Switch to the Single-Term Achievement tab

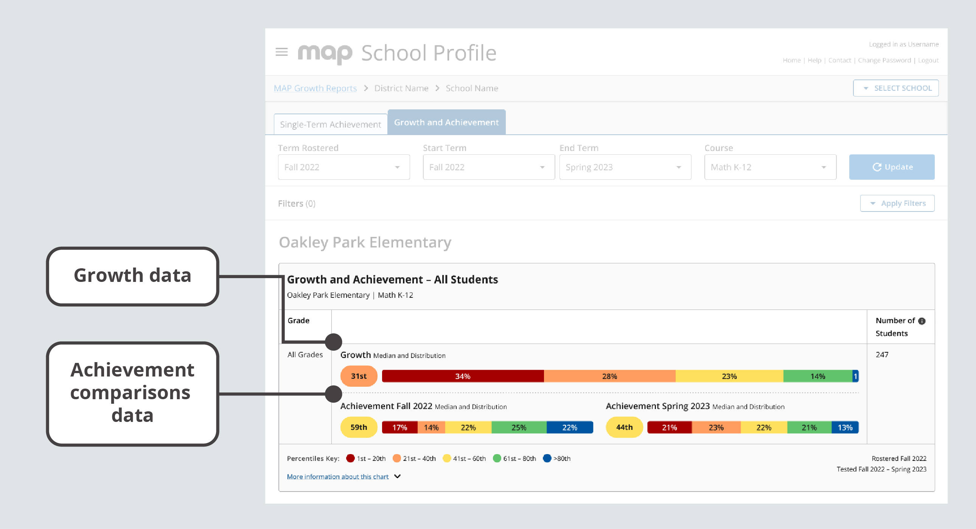[330, 123]
